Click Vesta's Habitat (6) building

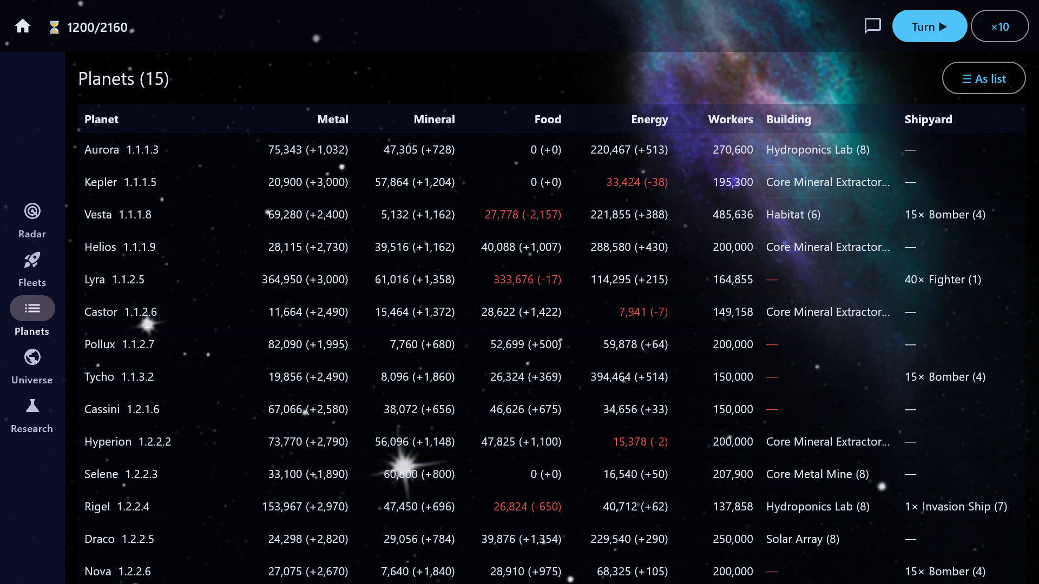pos(793,214)
